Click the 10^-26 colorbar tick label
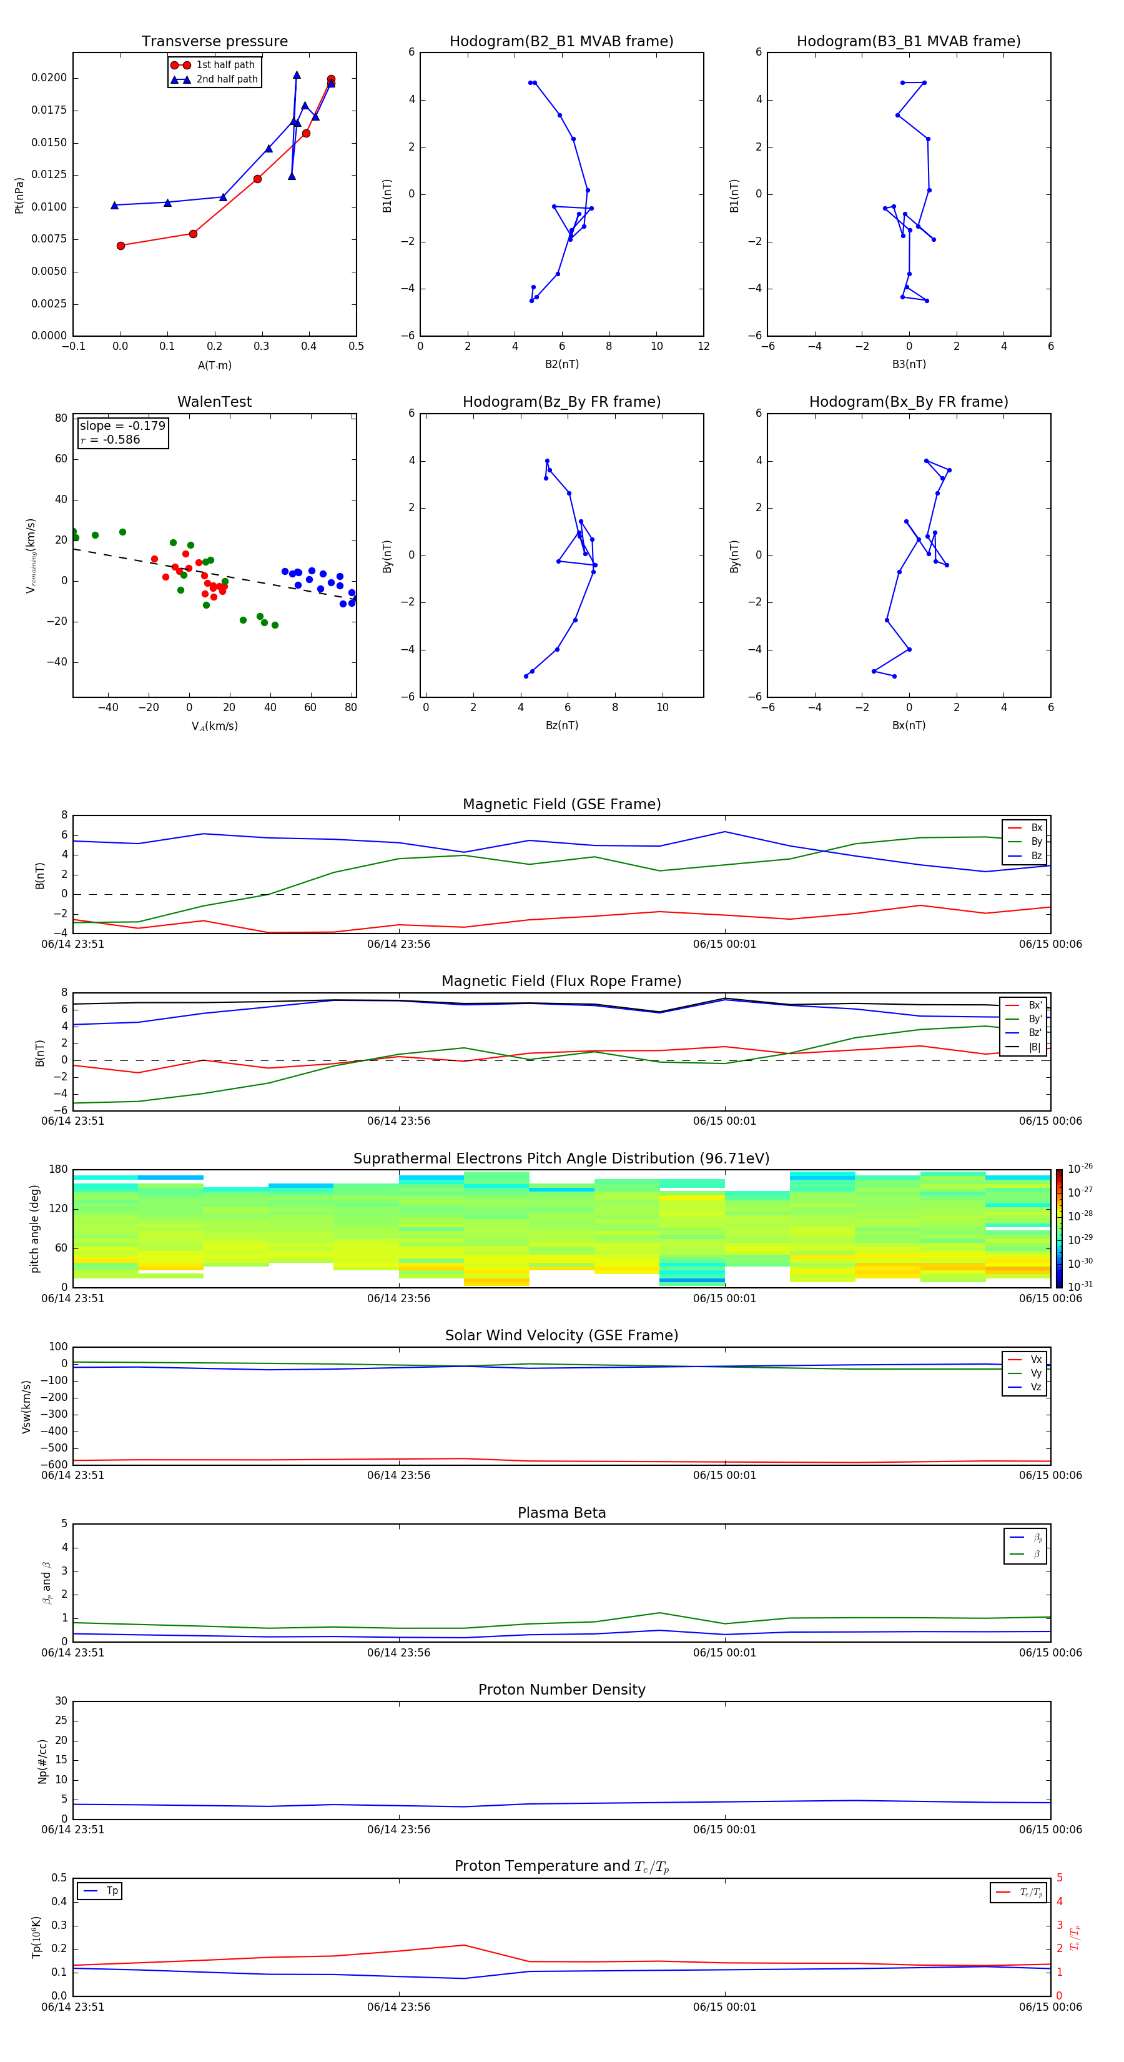 tap(1080, 1168)
